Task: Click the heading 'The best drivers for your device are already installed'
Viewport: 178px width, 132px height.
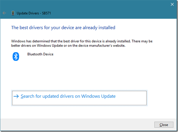Action: pyautogui.click(x=63, y=28)
